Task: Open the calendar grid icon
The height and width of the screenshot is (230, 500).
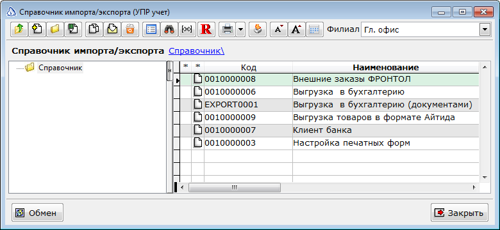Action: tap(315, 29)
